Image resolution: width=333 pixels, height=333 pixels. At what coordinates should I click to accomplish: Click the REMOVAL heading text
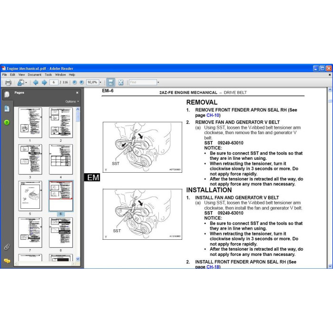pos(202,102)
